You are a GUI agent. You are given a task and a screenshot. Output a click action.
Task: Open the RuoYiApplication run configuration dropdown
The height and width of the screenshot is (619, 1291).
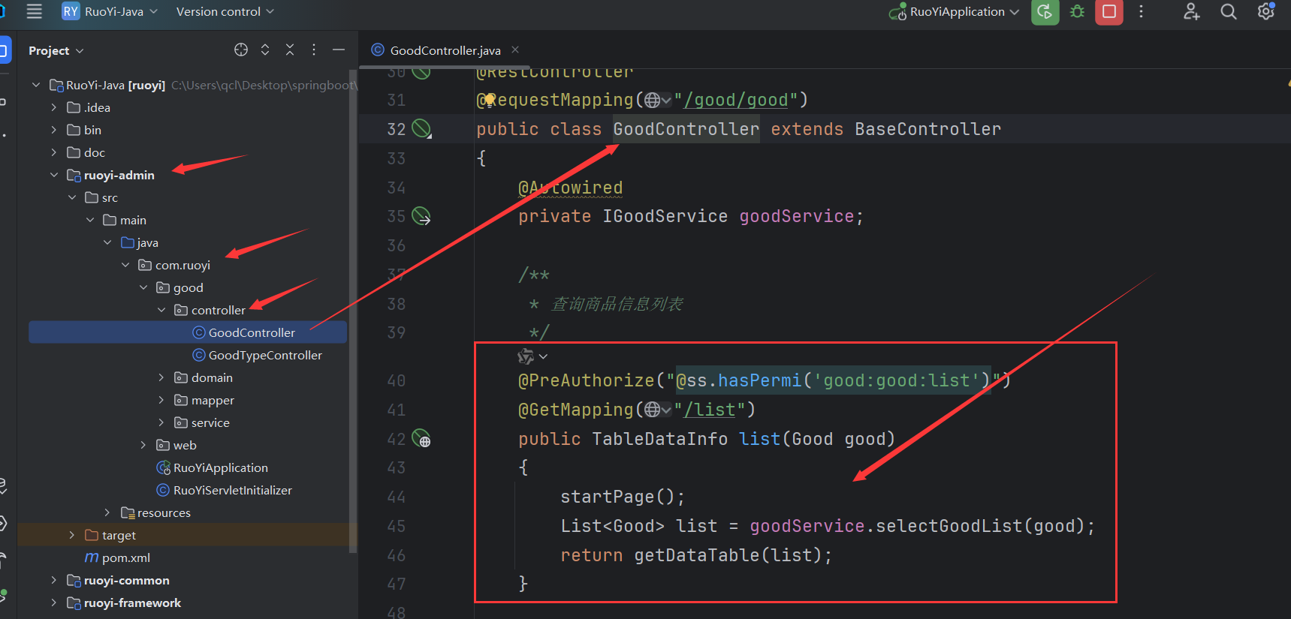coord(954,11)
